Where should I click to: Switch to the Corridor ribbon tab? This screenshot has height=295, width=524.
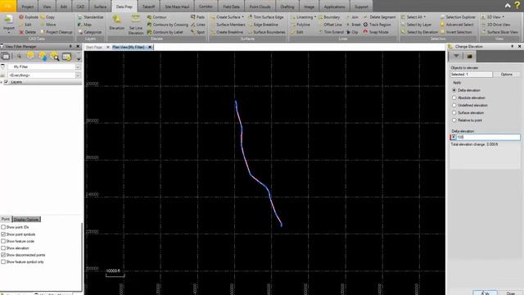click(x=206, y=7)
